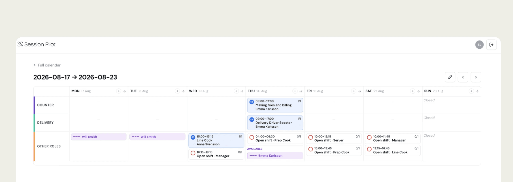Open the EL user avatar

(x=479, y=44)
